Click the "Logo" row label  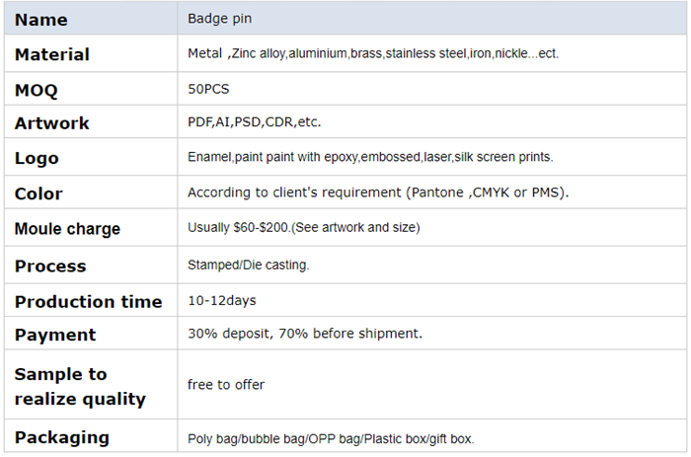(x=37, y=158)
